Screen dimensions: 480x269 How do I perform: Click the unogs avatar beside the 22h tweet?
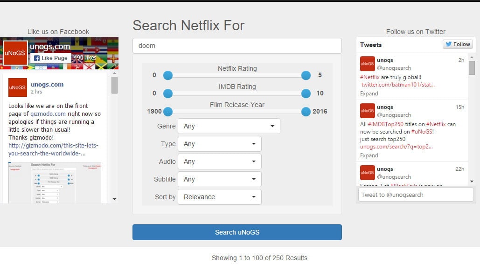point(367,172)
